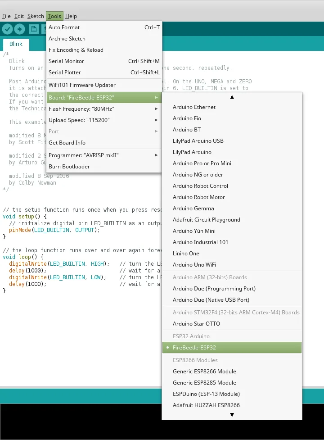Choose Arduino Uno WiFi board
Screen dimensions: 324x440
click(x=232, y=265)
